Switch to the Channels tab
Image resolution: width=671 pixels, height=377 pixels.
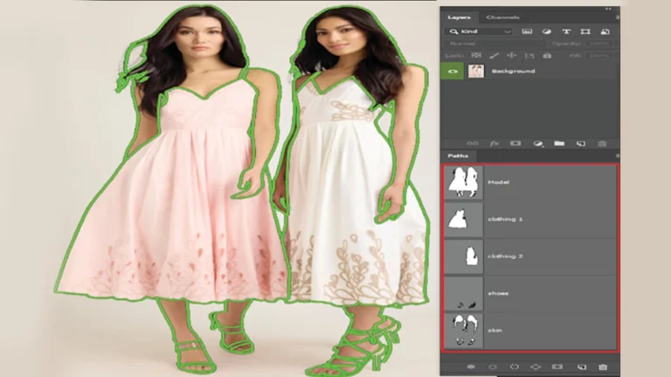503,17
